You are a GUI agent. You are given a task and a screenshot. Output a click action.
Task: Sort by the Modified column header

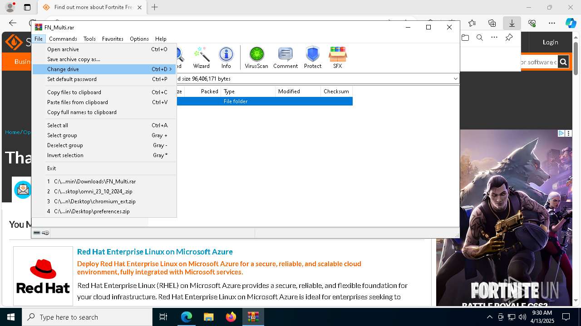tap(298, 91)
